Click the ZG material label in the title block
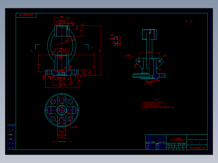The width and height of the screenshot is (218, 163). pyautogui.click(x=178, y=140)
